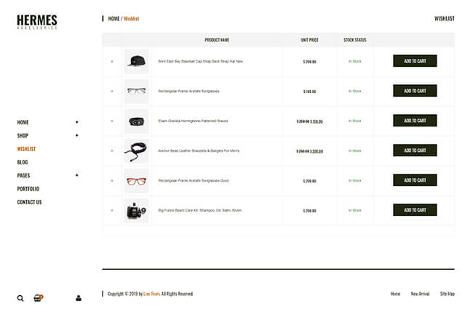Open the Rectangular Frame Acetate Sunglasses thumbnail
Viewport: 473px width, 317px height.
pos(136,91)
